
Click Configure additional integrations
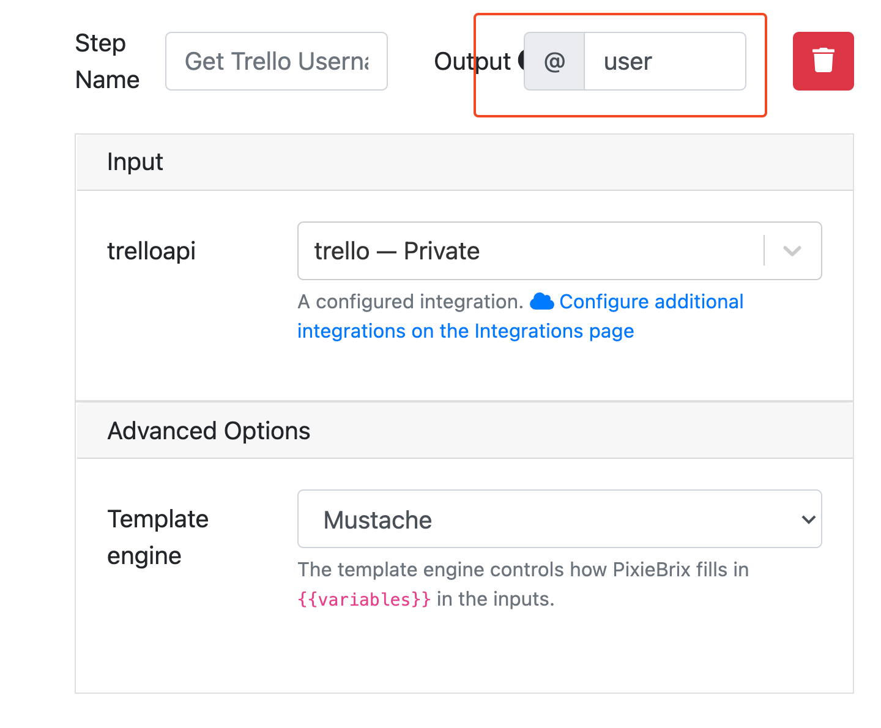click(650, 301)
